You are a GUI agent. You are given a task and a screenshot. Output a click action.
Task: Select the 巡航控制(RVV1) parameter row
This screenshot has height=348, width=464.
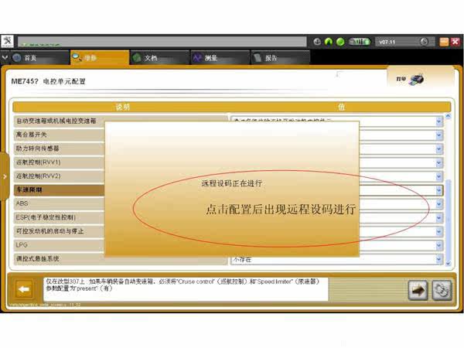60,162
